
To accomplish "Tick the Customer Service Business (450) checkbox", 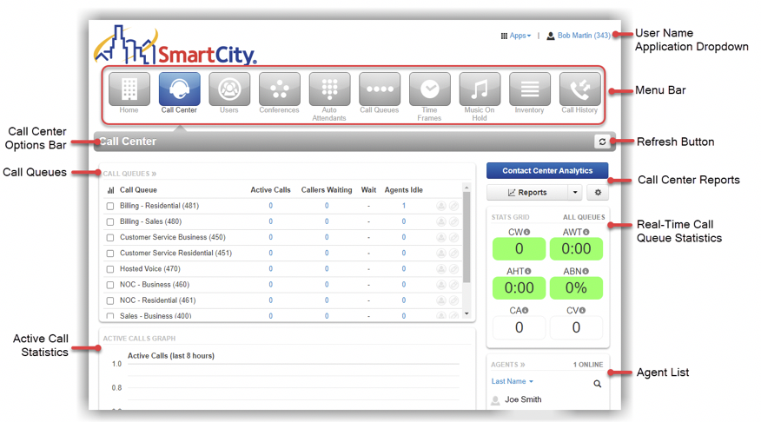I will 110,238.
